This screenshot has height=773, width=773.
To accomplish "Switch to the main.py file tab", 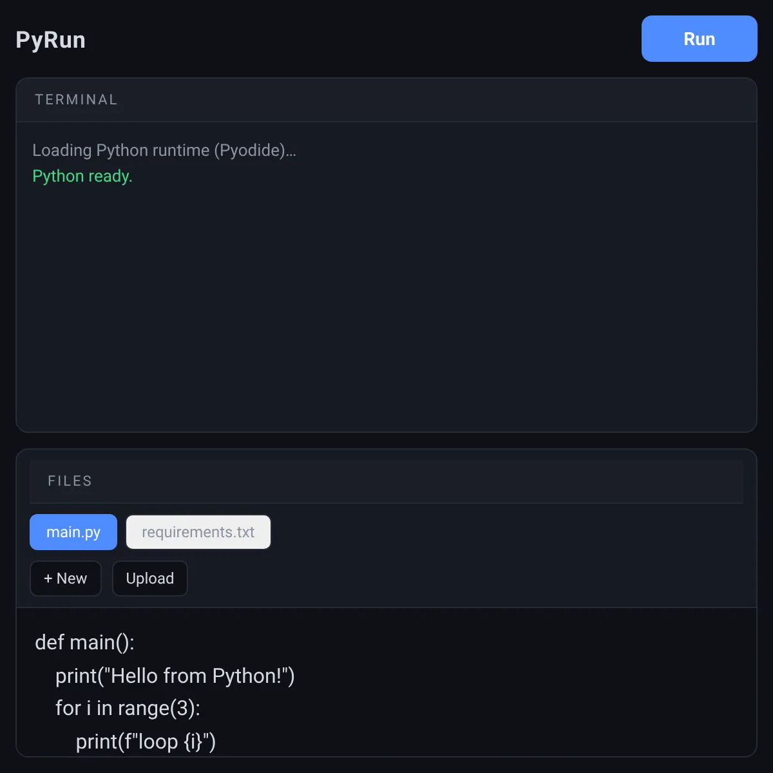I will tap(73, 532).
